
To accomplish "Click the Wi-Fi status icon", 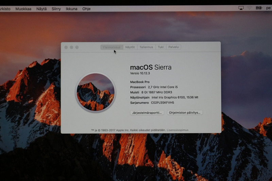I will coord(250,8).
